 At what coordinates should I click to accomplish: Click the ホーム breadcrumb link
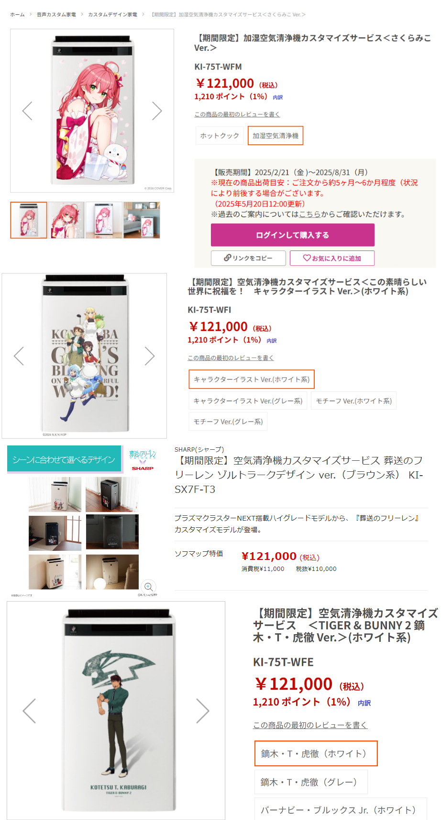pos(17,14)
